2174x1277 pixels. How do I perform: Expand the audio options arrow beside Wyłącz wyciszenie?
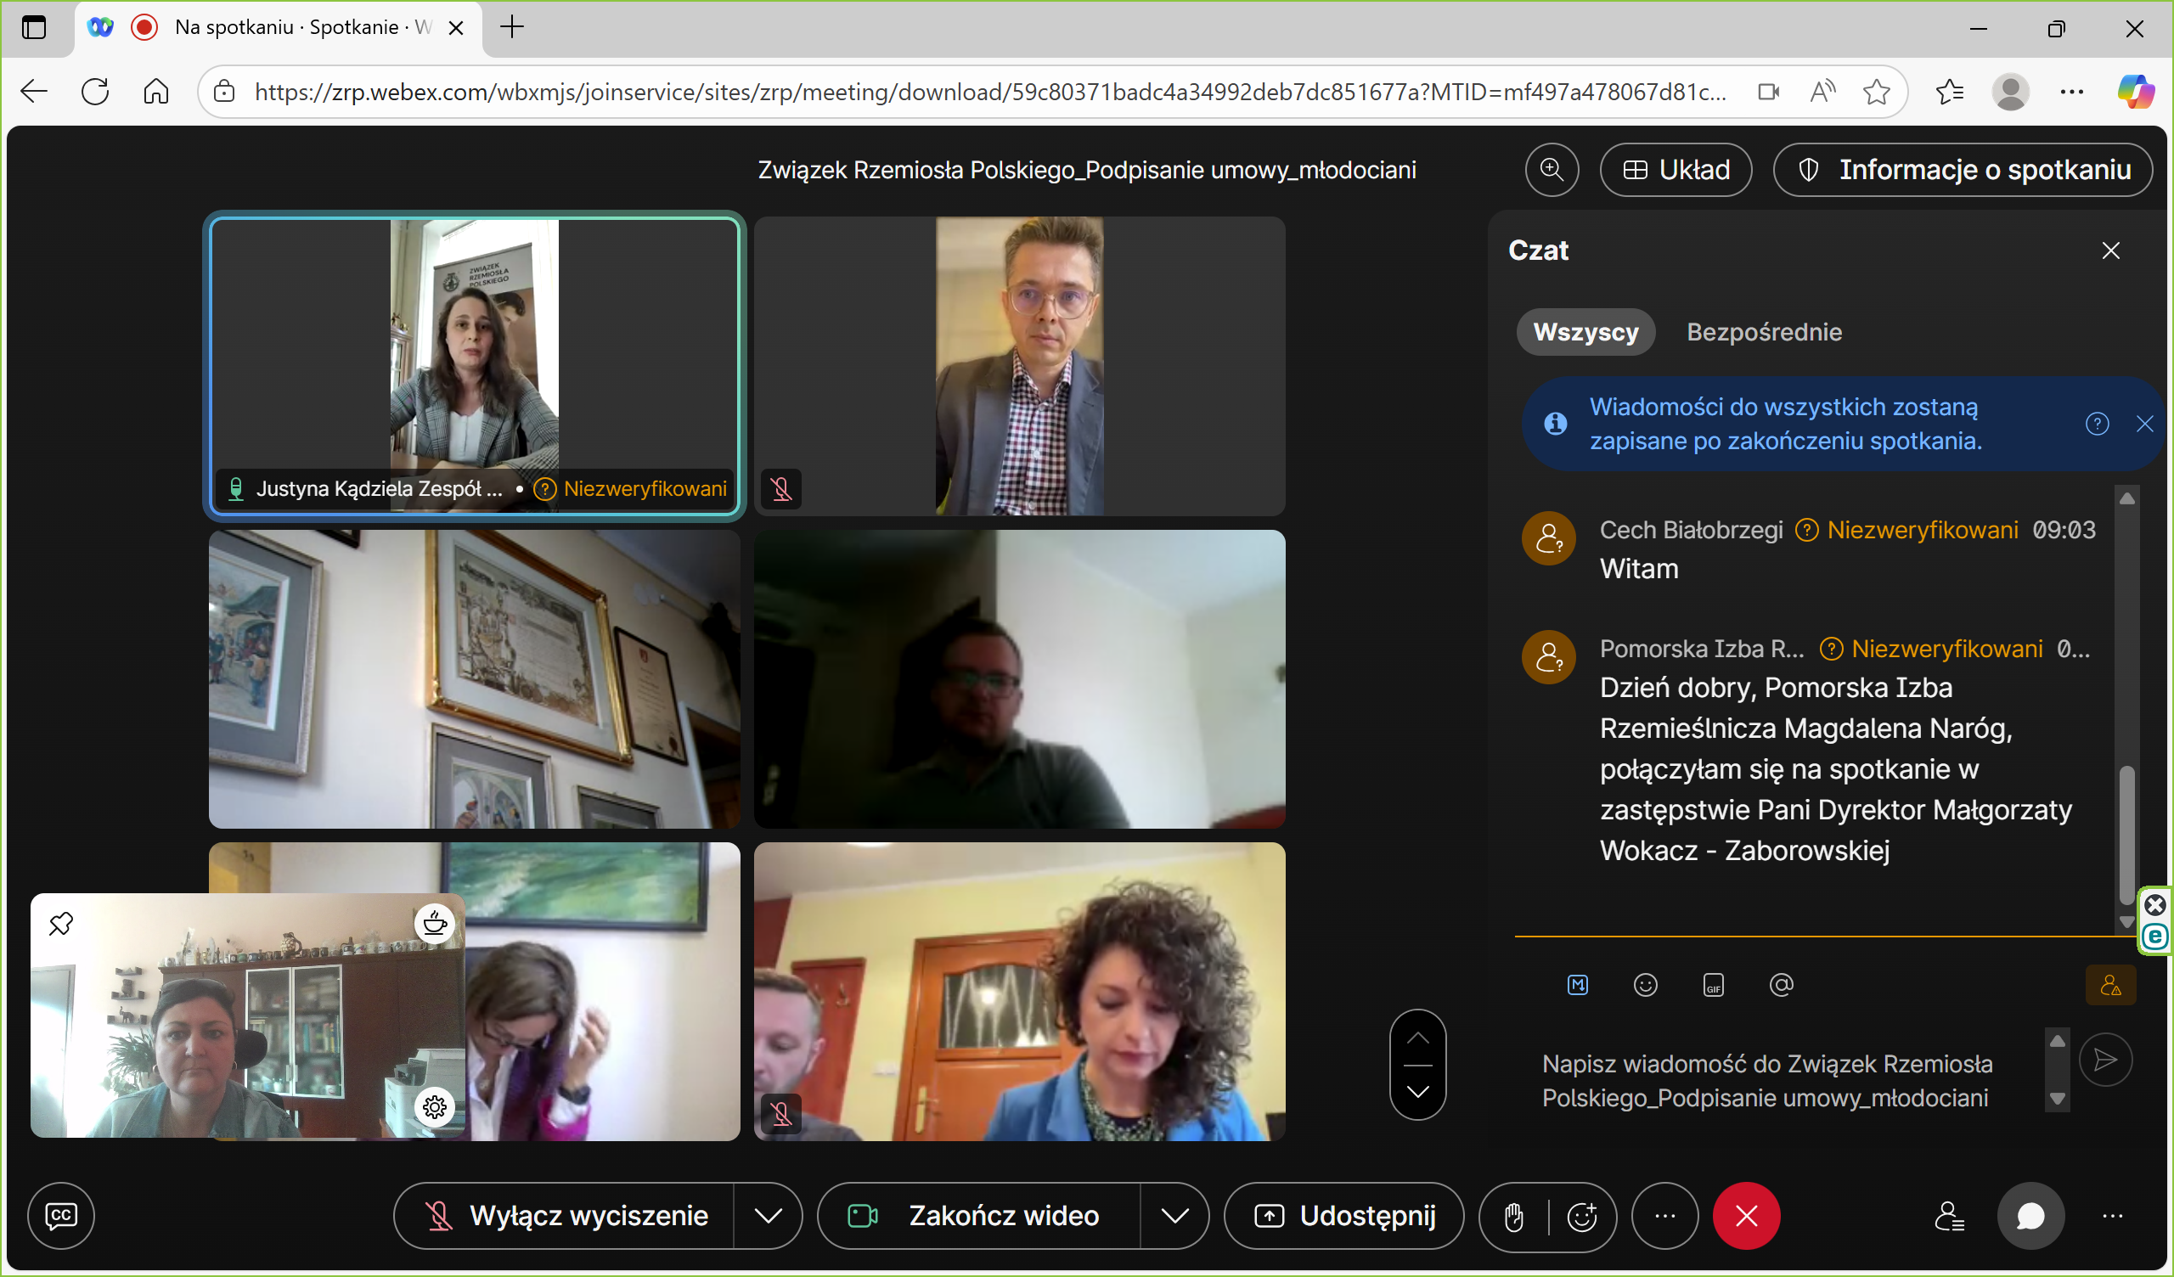tap(767, 1216)
